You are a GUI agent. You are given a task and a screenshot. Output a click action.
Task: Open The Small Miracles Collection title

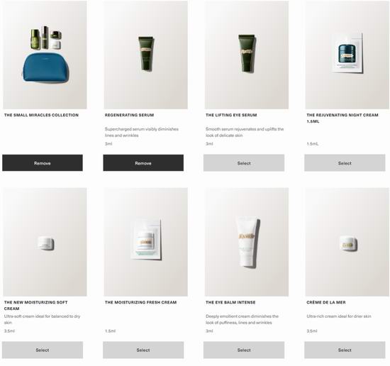point(41,115)
